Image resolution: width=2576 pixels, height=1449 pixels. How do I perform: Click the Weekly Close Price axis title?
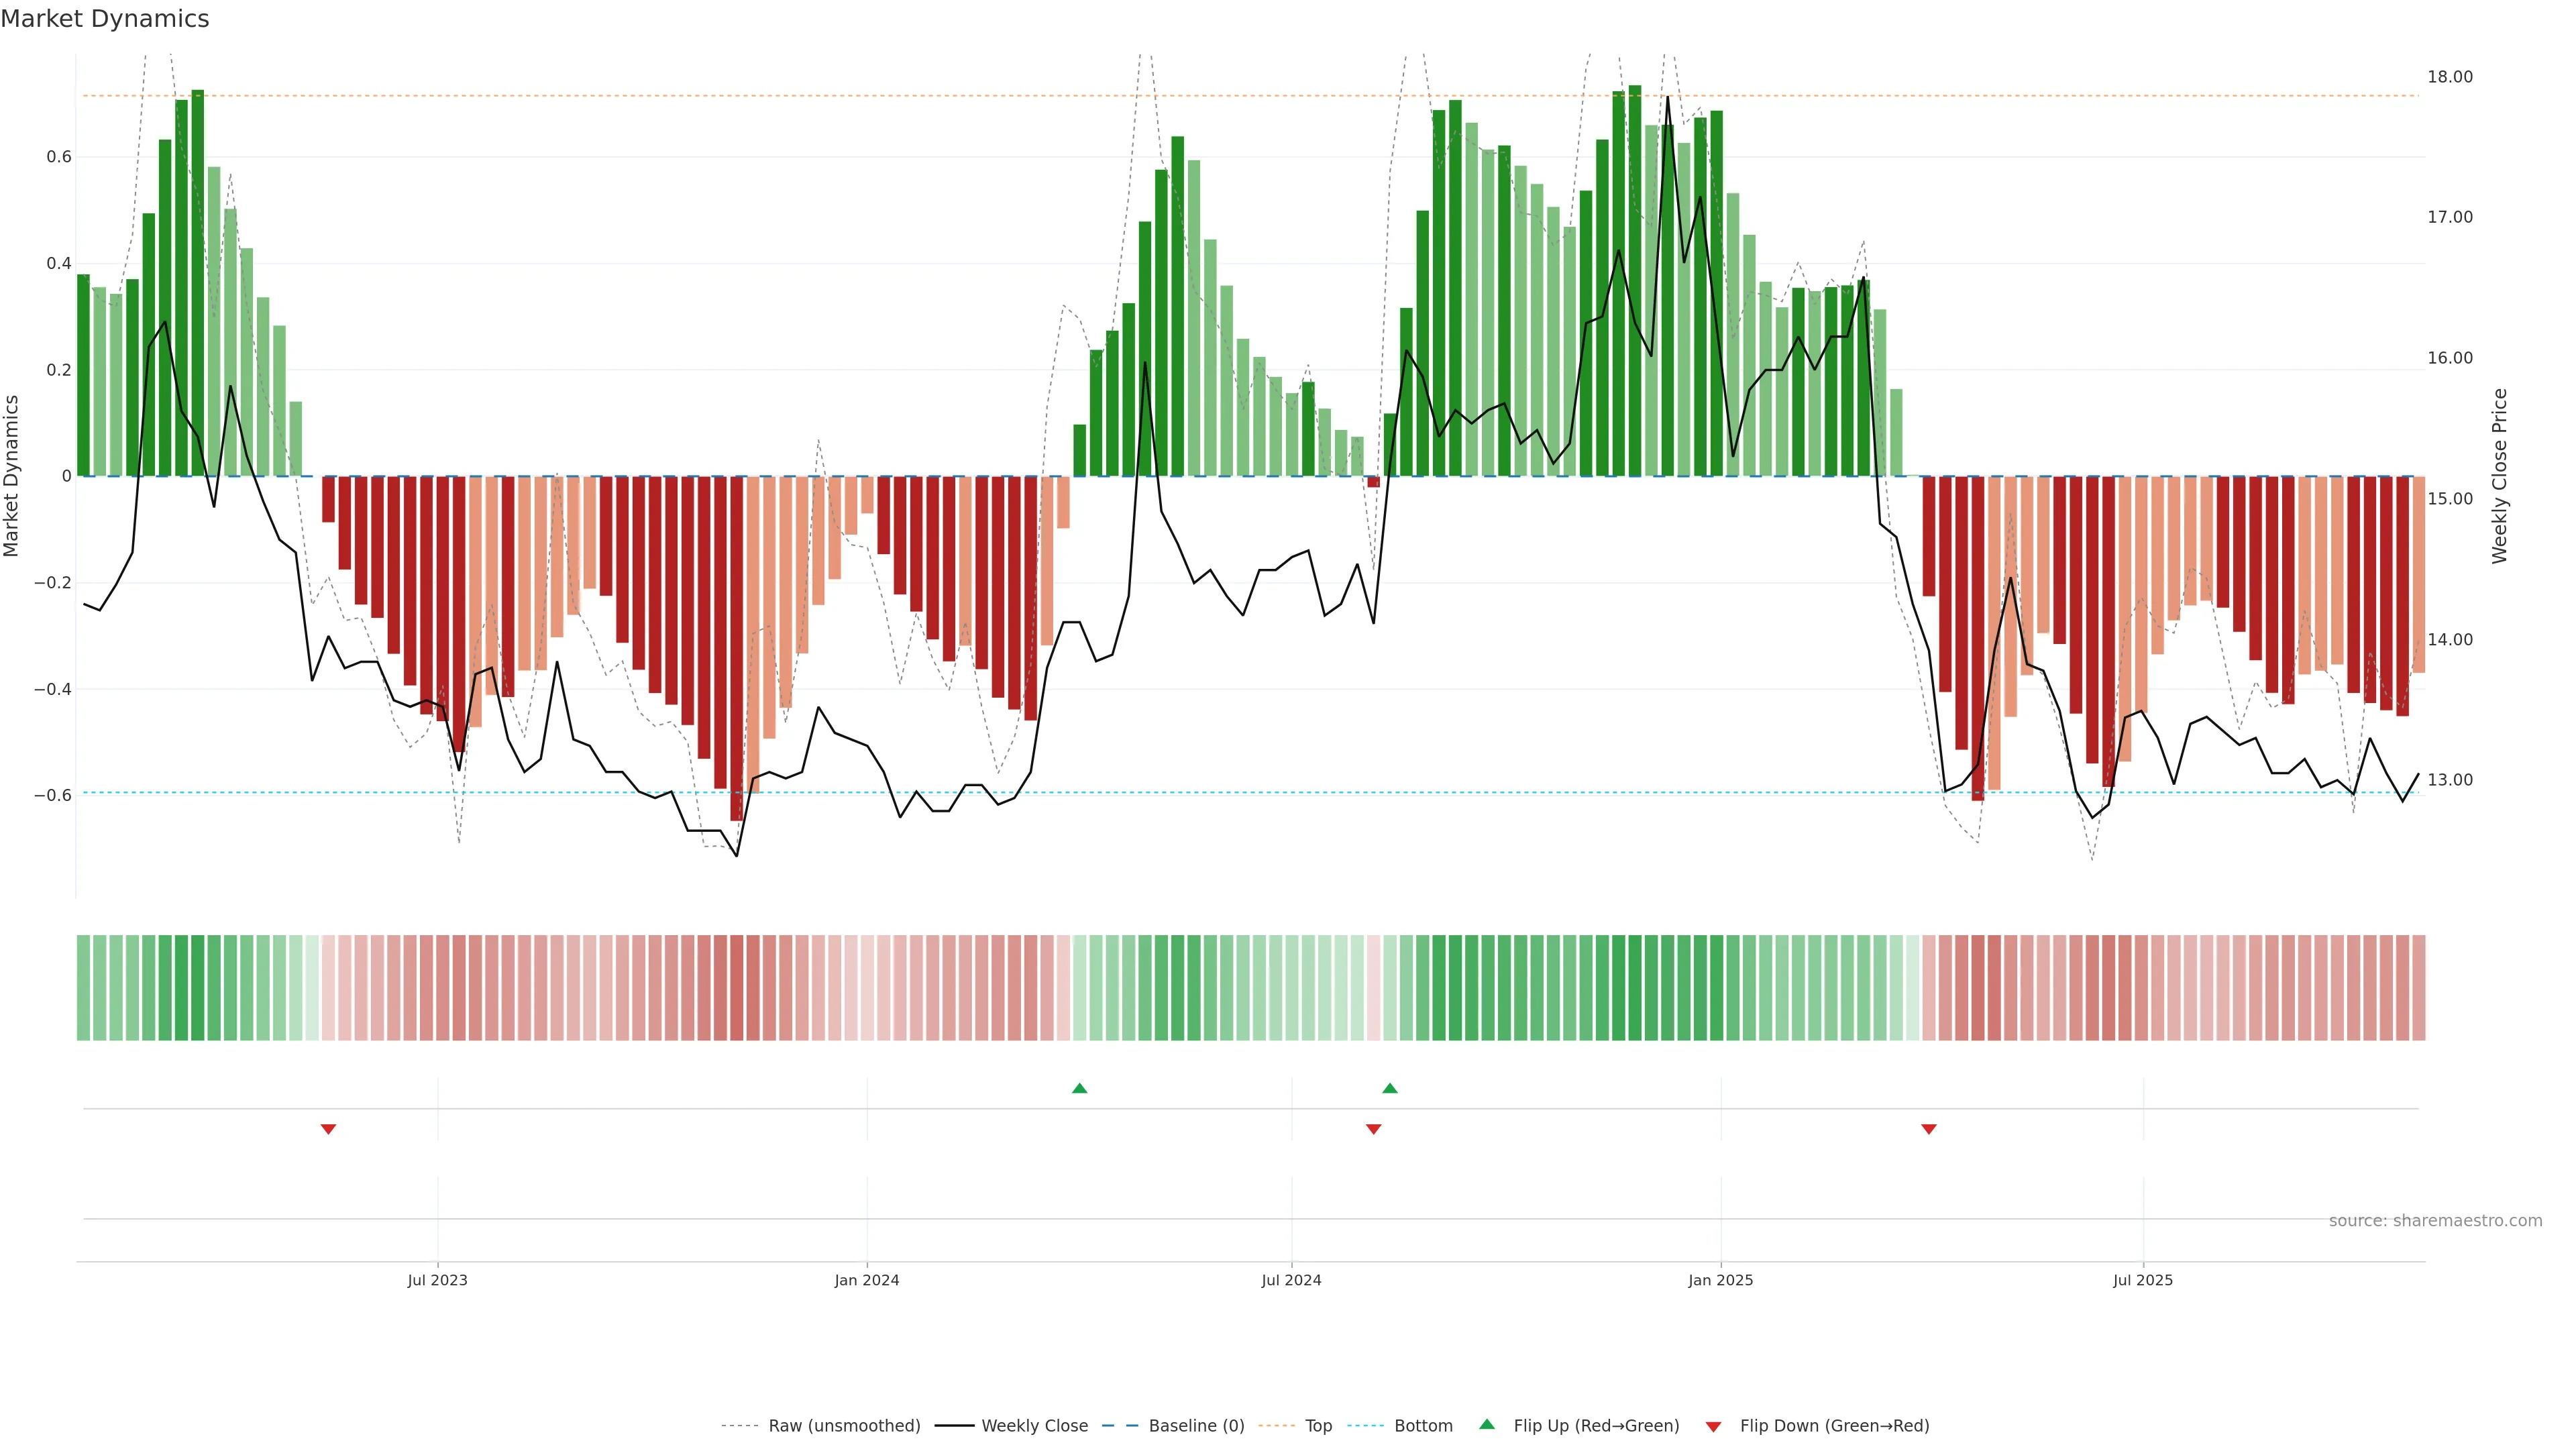click(2499, 476)
